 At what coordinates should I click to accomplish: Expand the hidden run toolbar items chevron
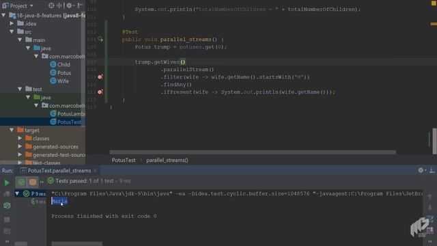[42, 182]
